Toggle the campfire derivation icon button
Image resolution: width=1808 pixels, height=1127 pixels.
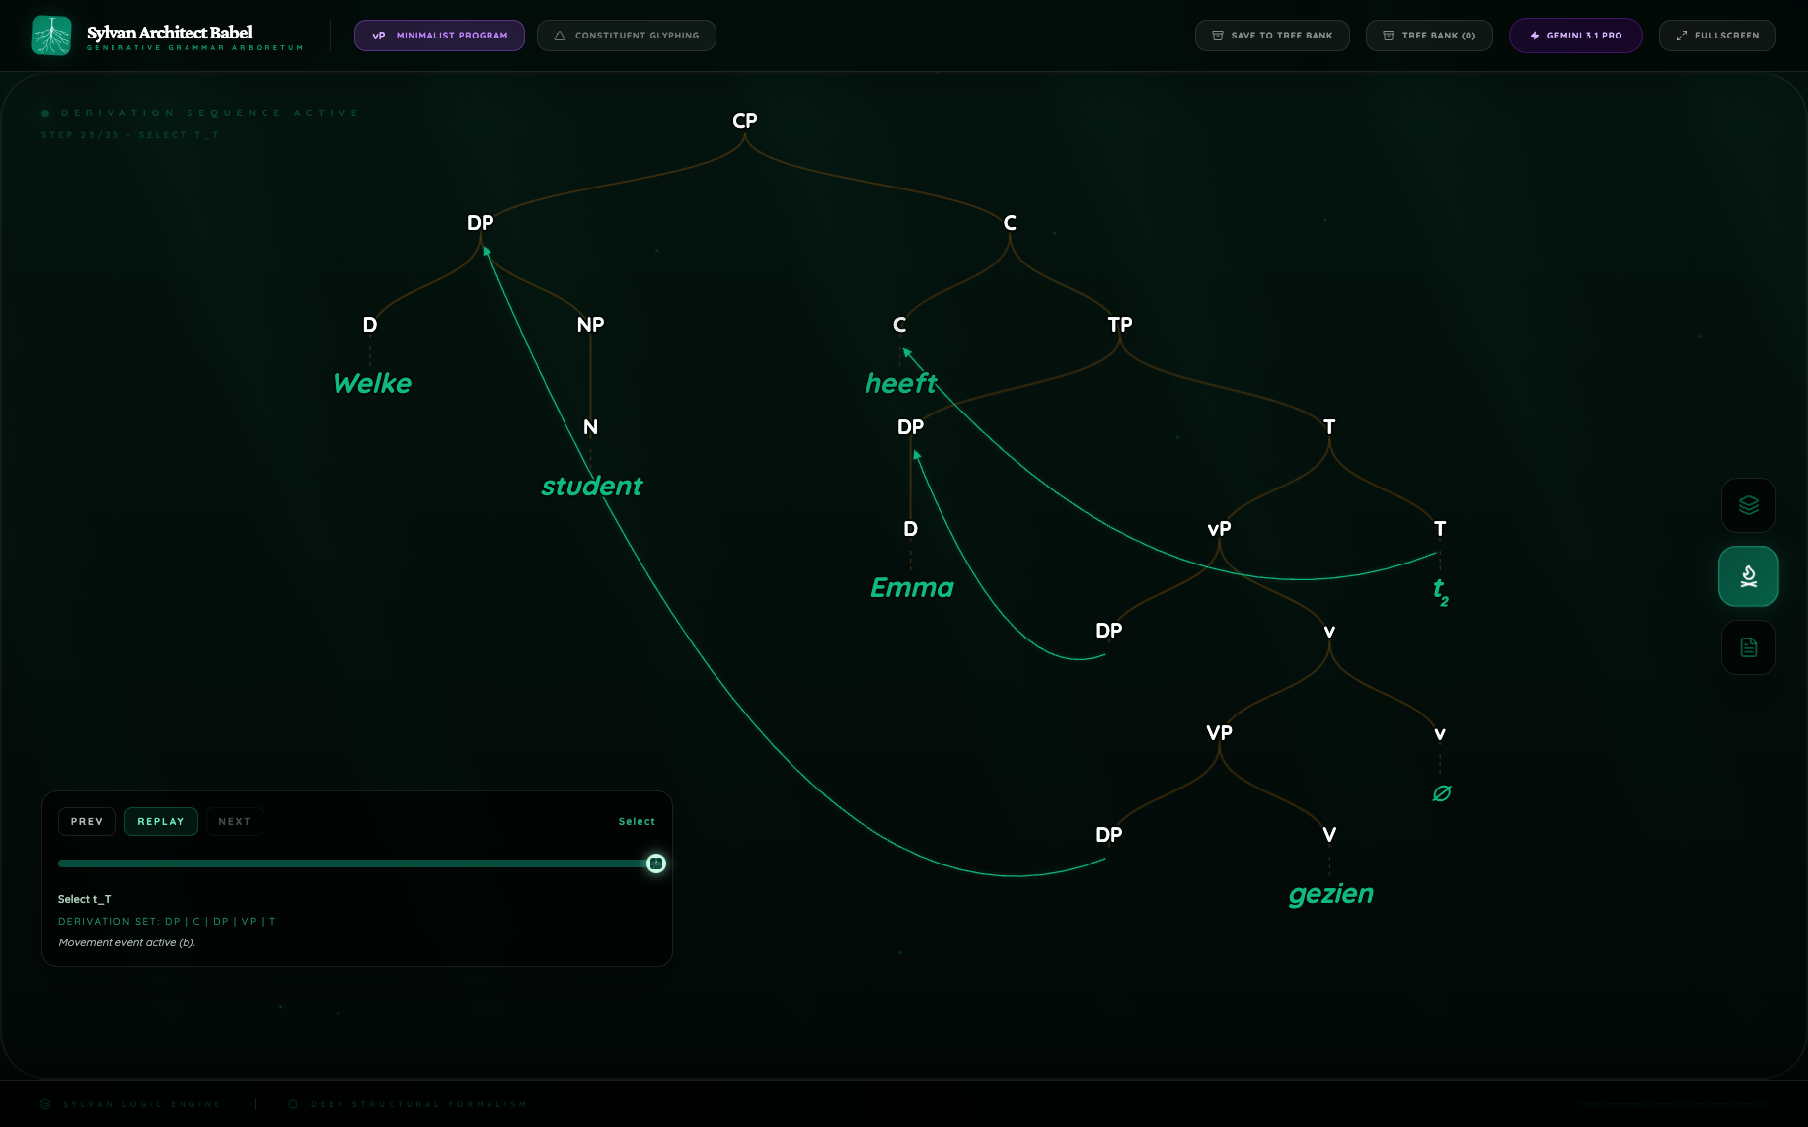tap(1748, 576)
